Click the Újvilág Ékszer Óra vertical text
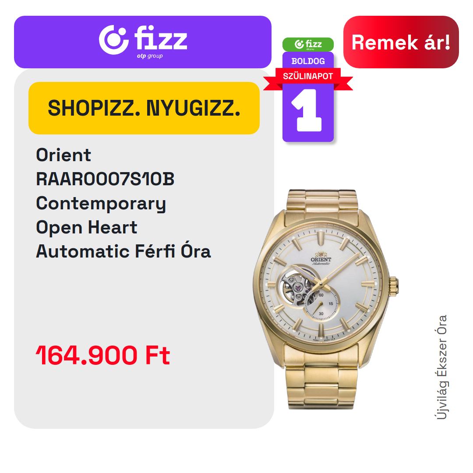473x473 pixels. [442, 367]
